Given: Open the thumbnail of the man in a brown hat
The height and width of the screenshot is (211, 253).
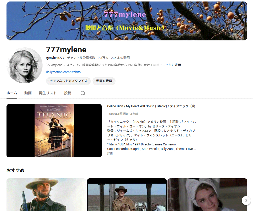Looking at the screenshot, I should [127, 195].
